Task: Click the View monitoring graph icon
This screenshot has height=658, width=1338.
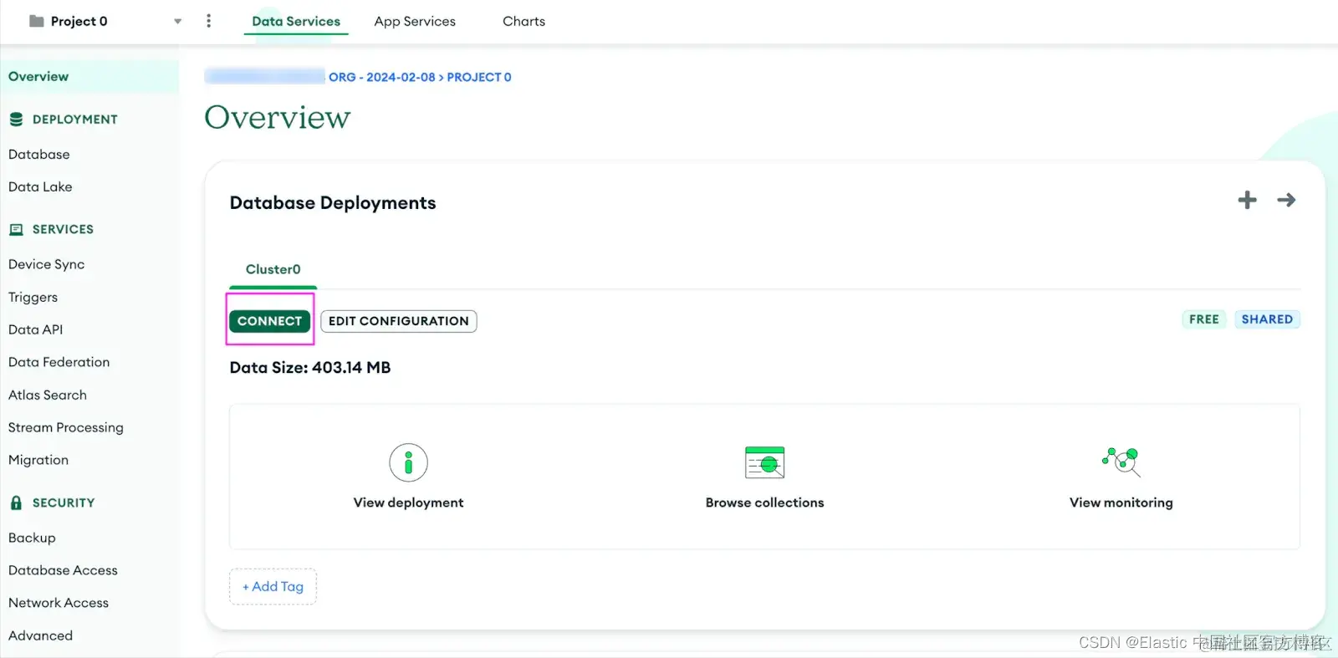Action: click(x=1121, y=461)
